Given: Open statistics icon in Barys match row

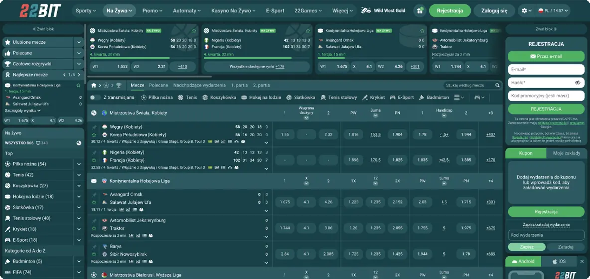Looking at the screenshot, I should pyautogui.click(x=132, y=262).
